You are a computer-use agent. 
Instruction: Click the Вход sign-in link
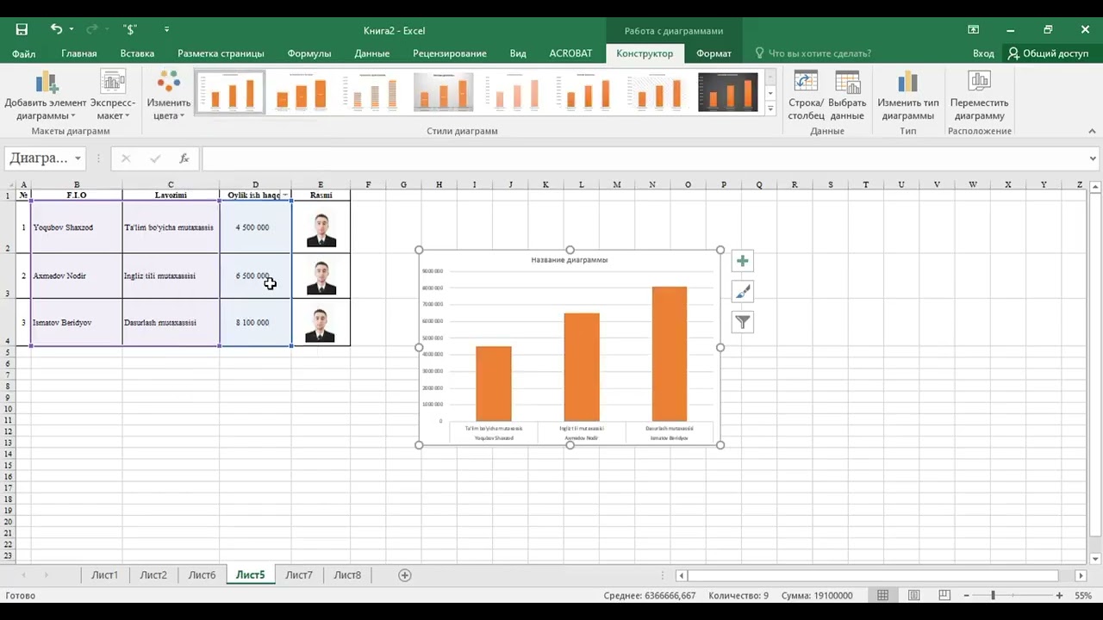(x=983, y=53)
